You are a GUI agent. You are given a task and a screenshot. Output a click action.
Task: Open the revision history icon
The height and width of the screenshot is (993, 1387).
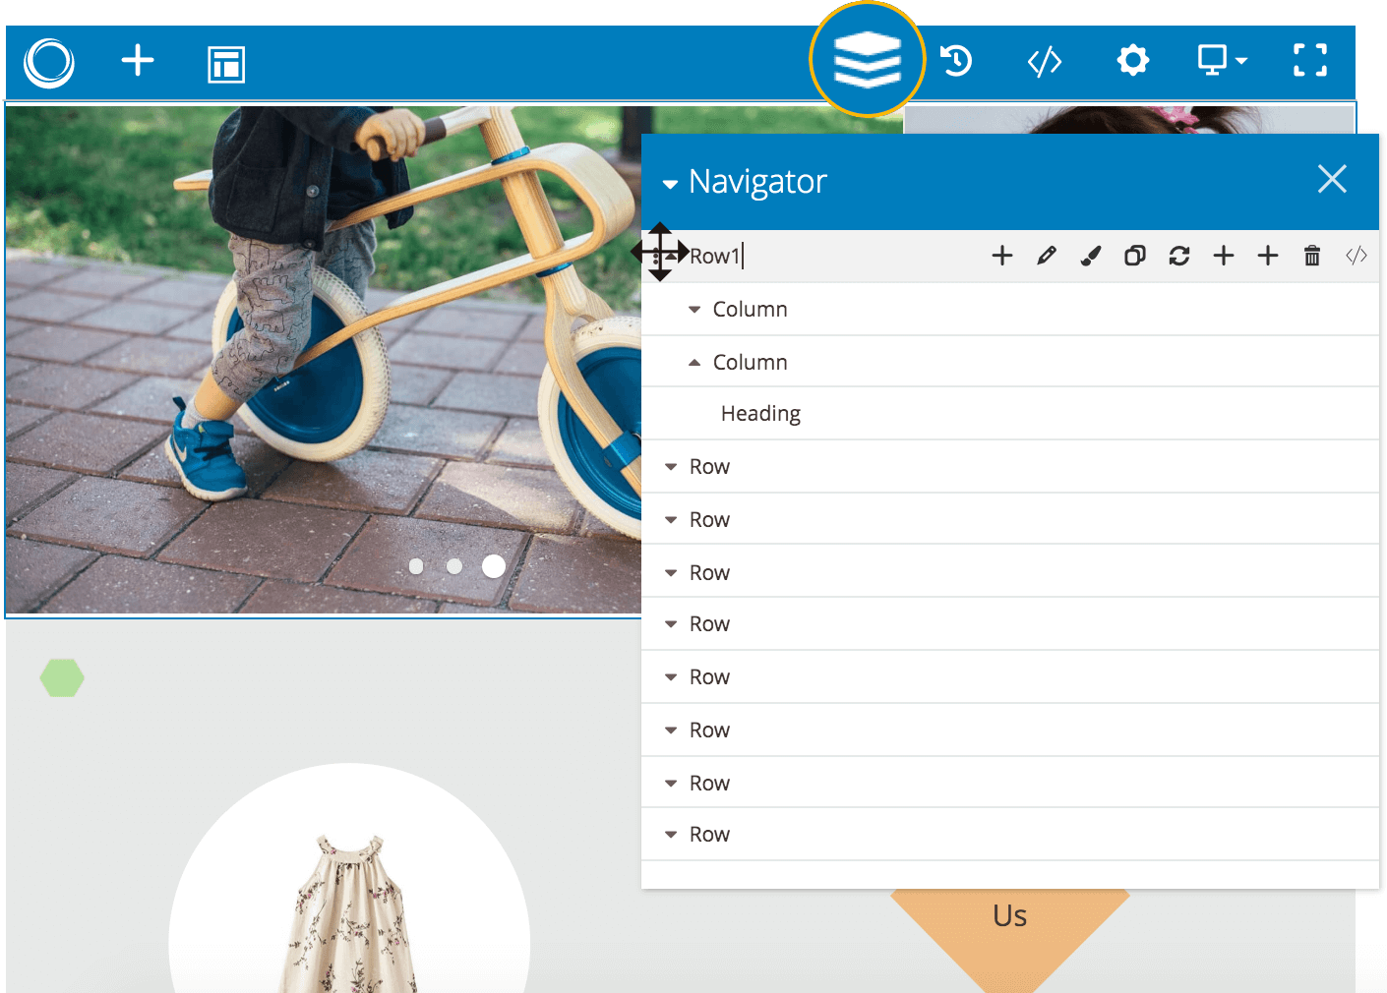tap(955, 61)
